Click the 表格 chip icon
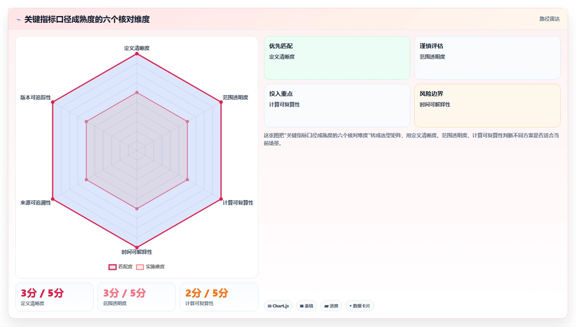This screenshot has width=576, height=327. click(302, 306)
